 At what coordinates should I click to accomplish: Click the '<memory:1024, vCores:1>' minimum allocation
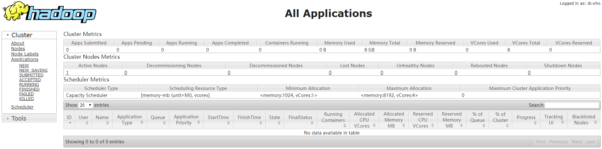tap(288, 95)
